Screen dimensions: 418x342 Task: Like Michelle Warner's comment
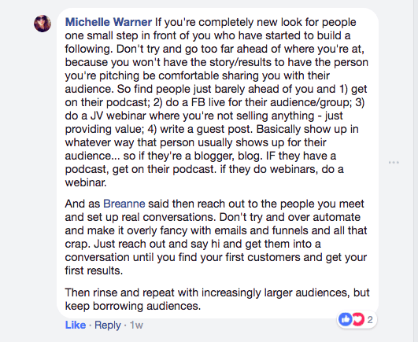pos(76,325)
